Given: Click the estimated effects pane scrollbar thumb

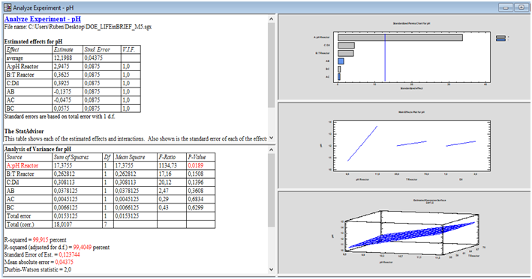Looking at the screenshot, I should coord(271,65).
